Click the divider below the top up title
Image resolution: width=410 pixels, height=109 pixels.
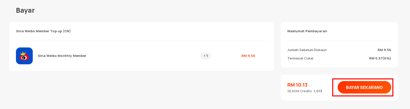tap(142, 41)
